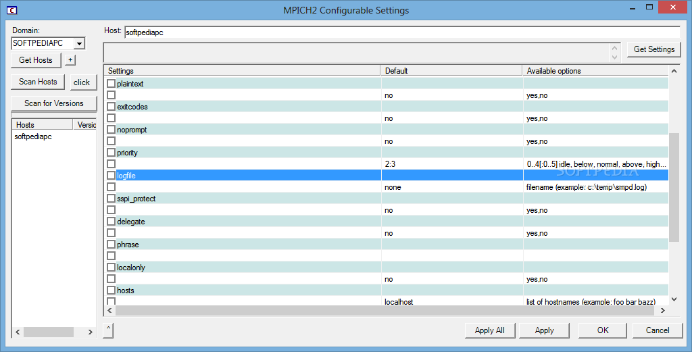
Task: Click the filename example c:\temp\smpd.log text
Action: [x=587, y=187]
